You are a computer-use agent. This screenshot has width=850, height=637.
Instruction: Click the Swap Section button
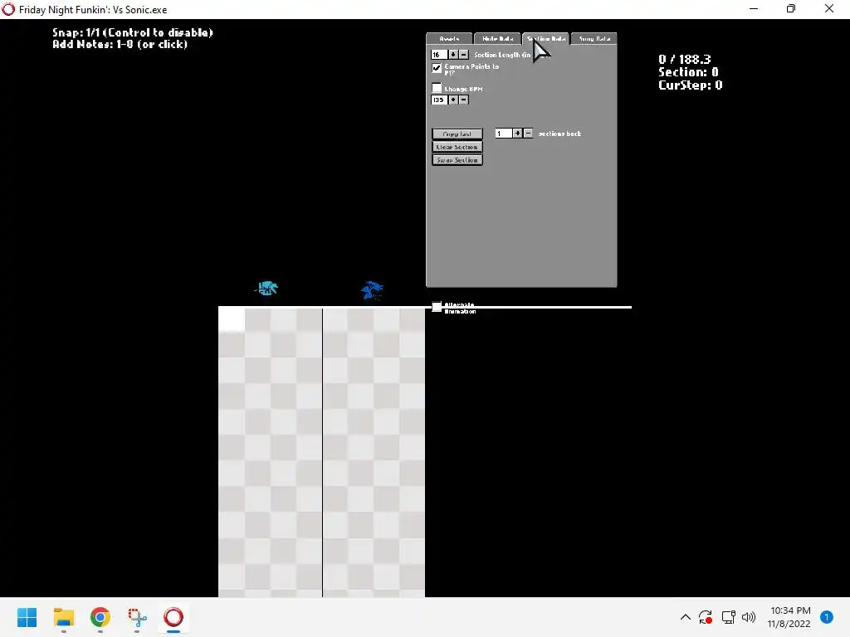click(x=457, y=160)
